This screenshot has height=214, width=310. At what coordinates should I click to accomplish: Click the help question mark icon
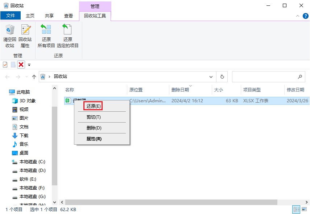pyautogui.click(x=305, y=16)
